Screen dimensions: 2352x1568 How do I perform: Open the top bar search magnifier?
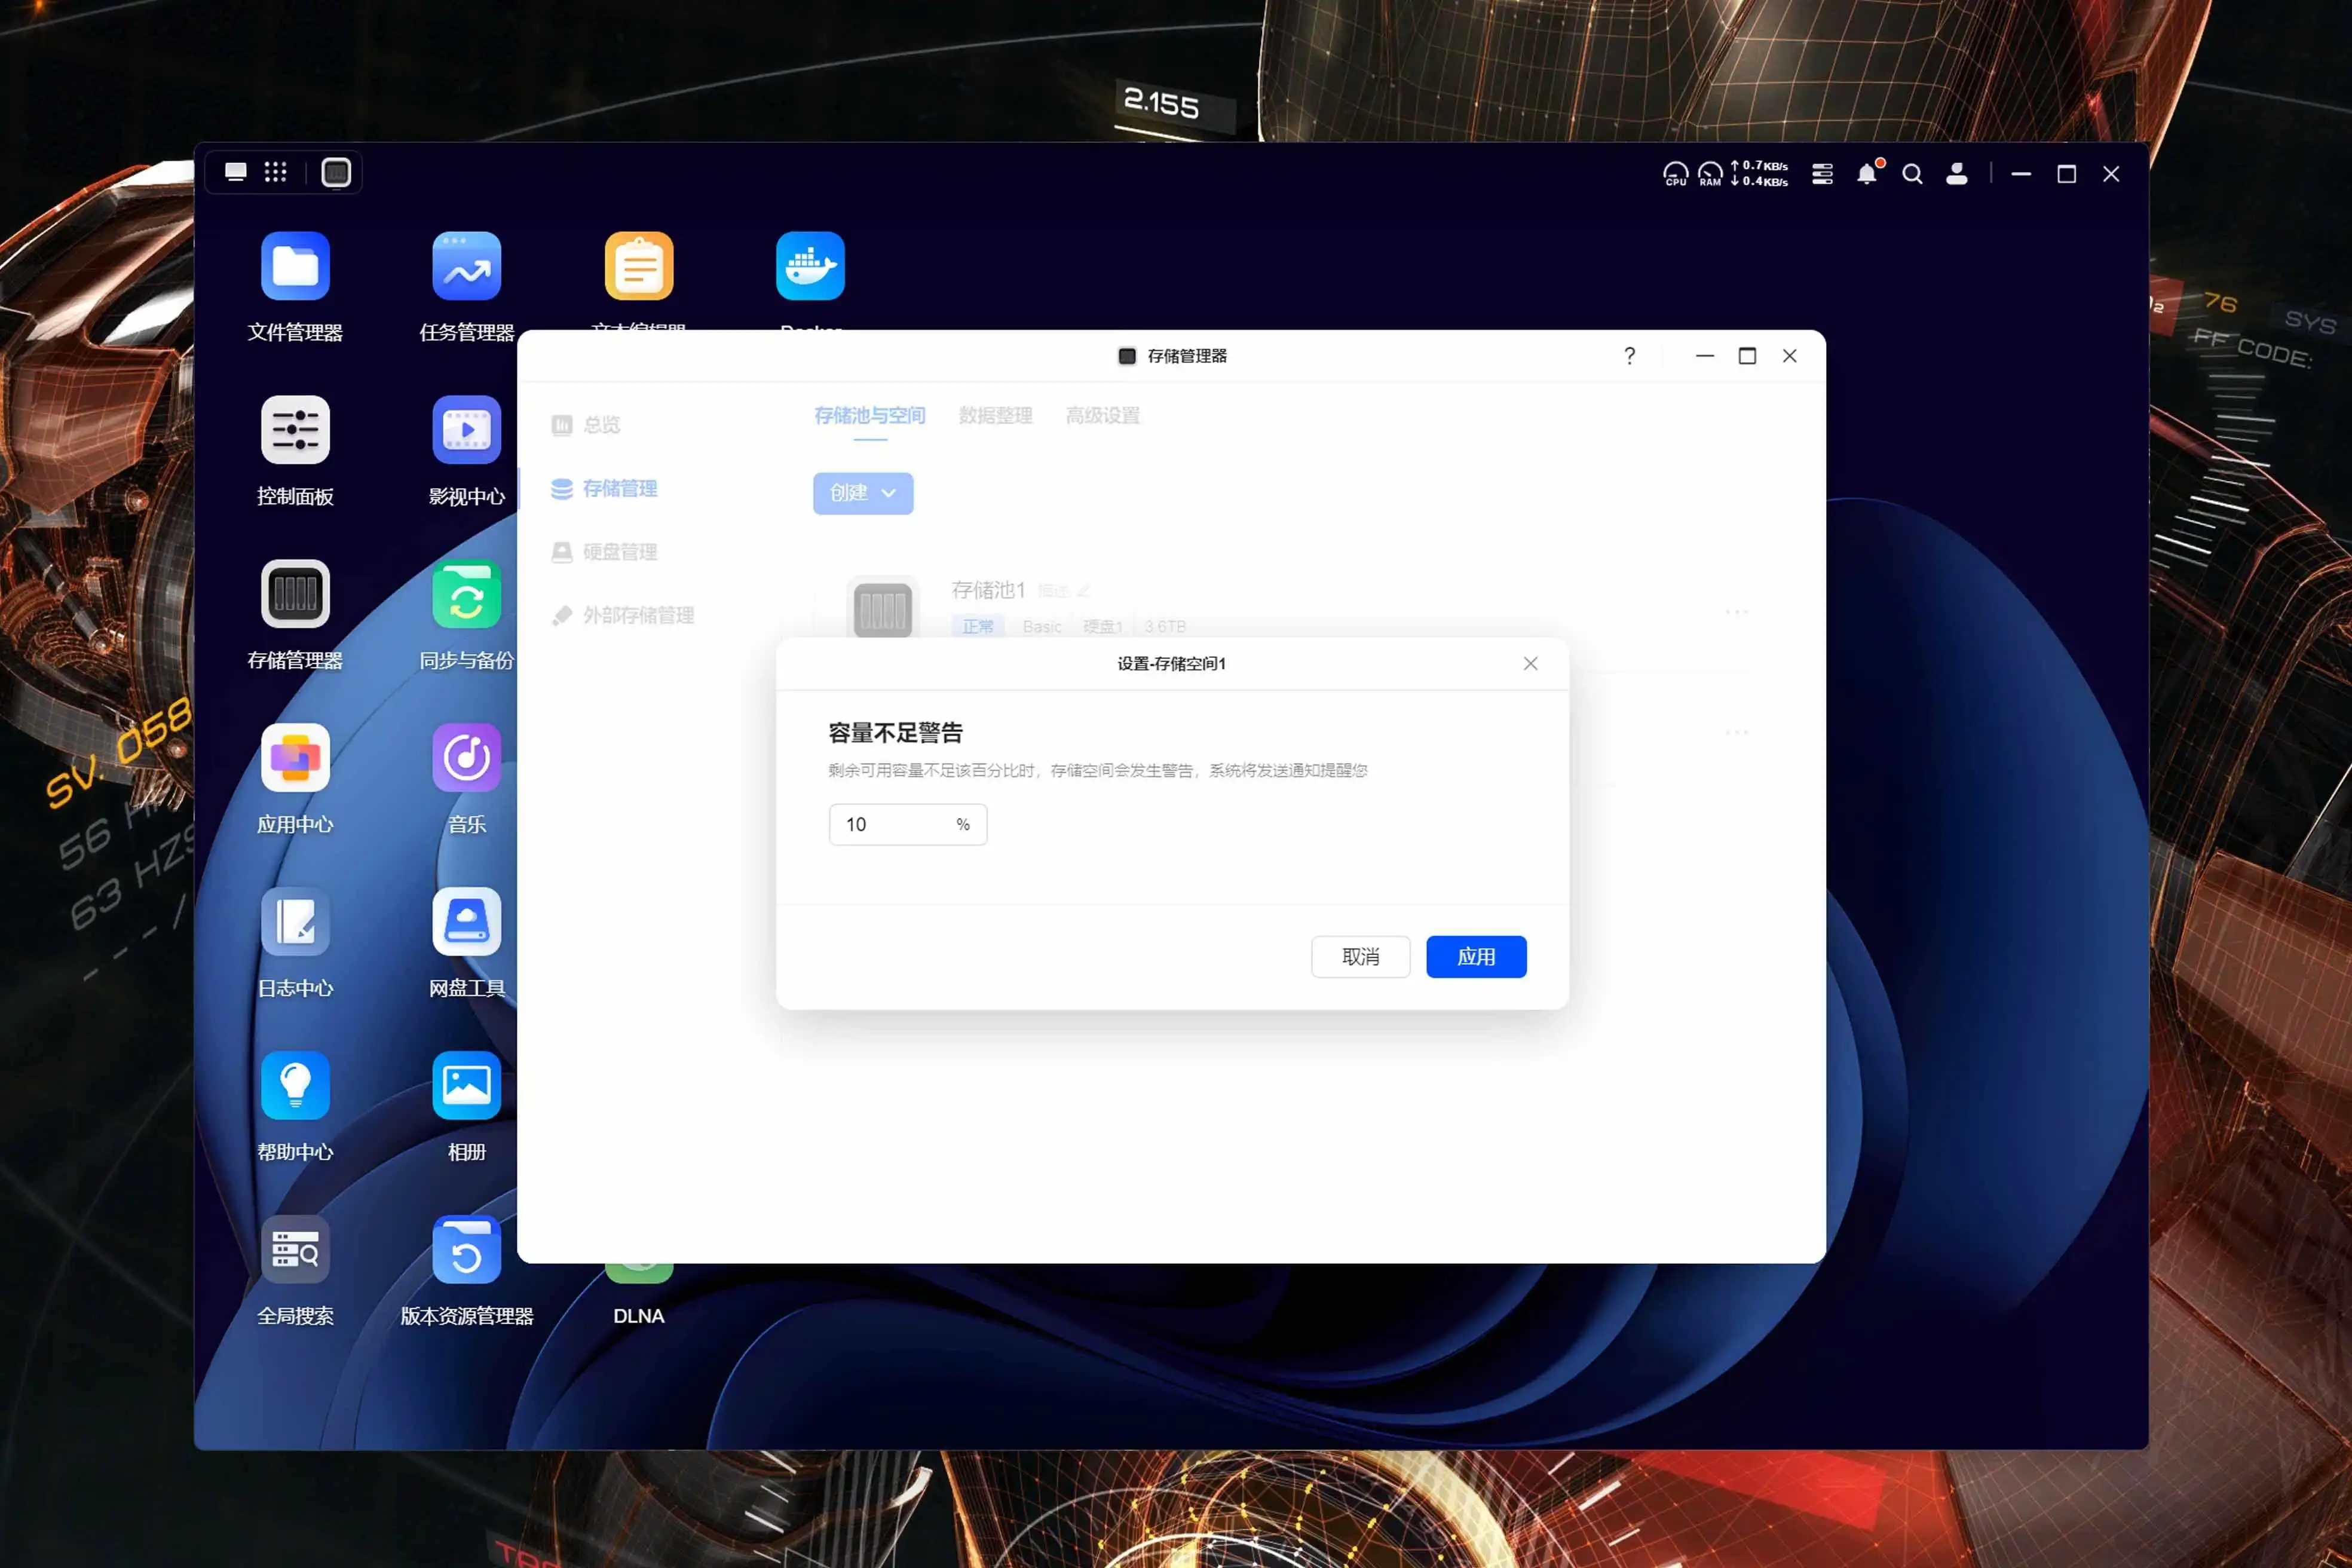pos(1912,174)
